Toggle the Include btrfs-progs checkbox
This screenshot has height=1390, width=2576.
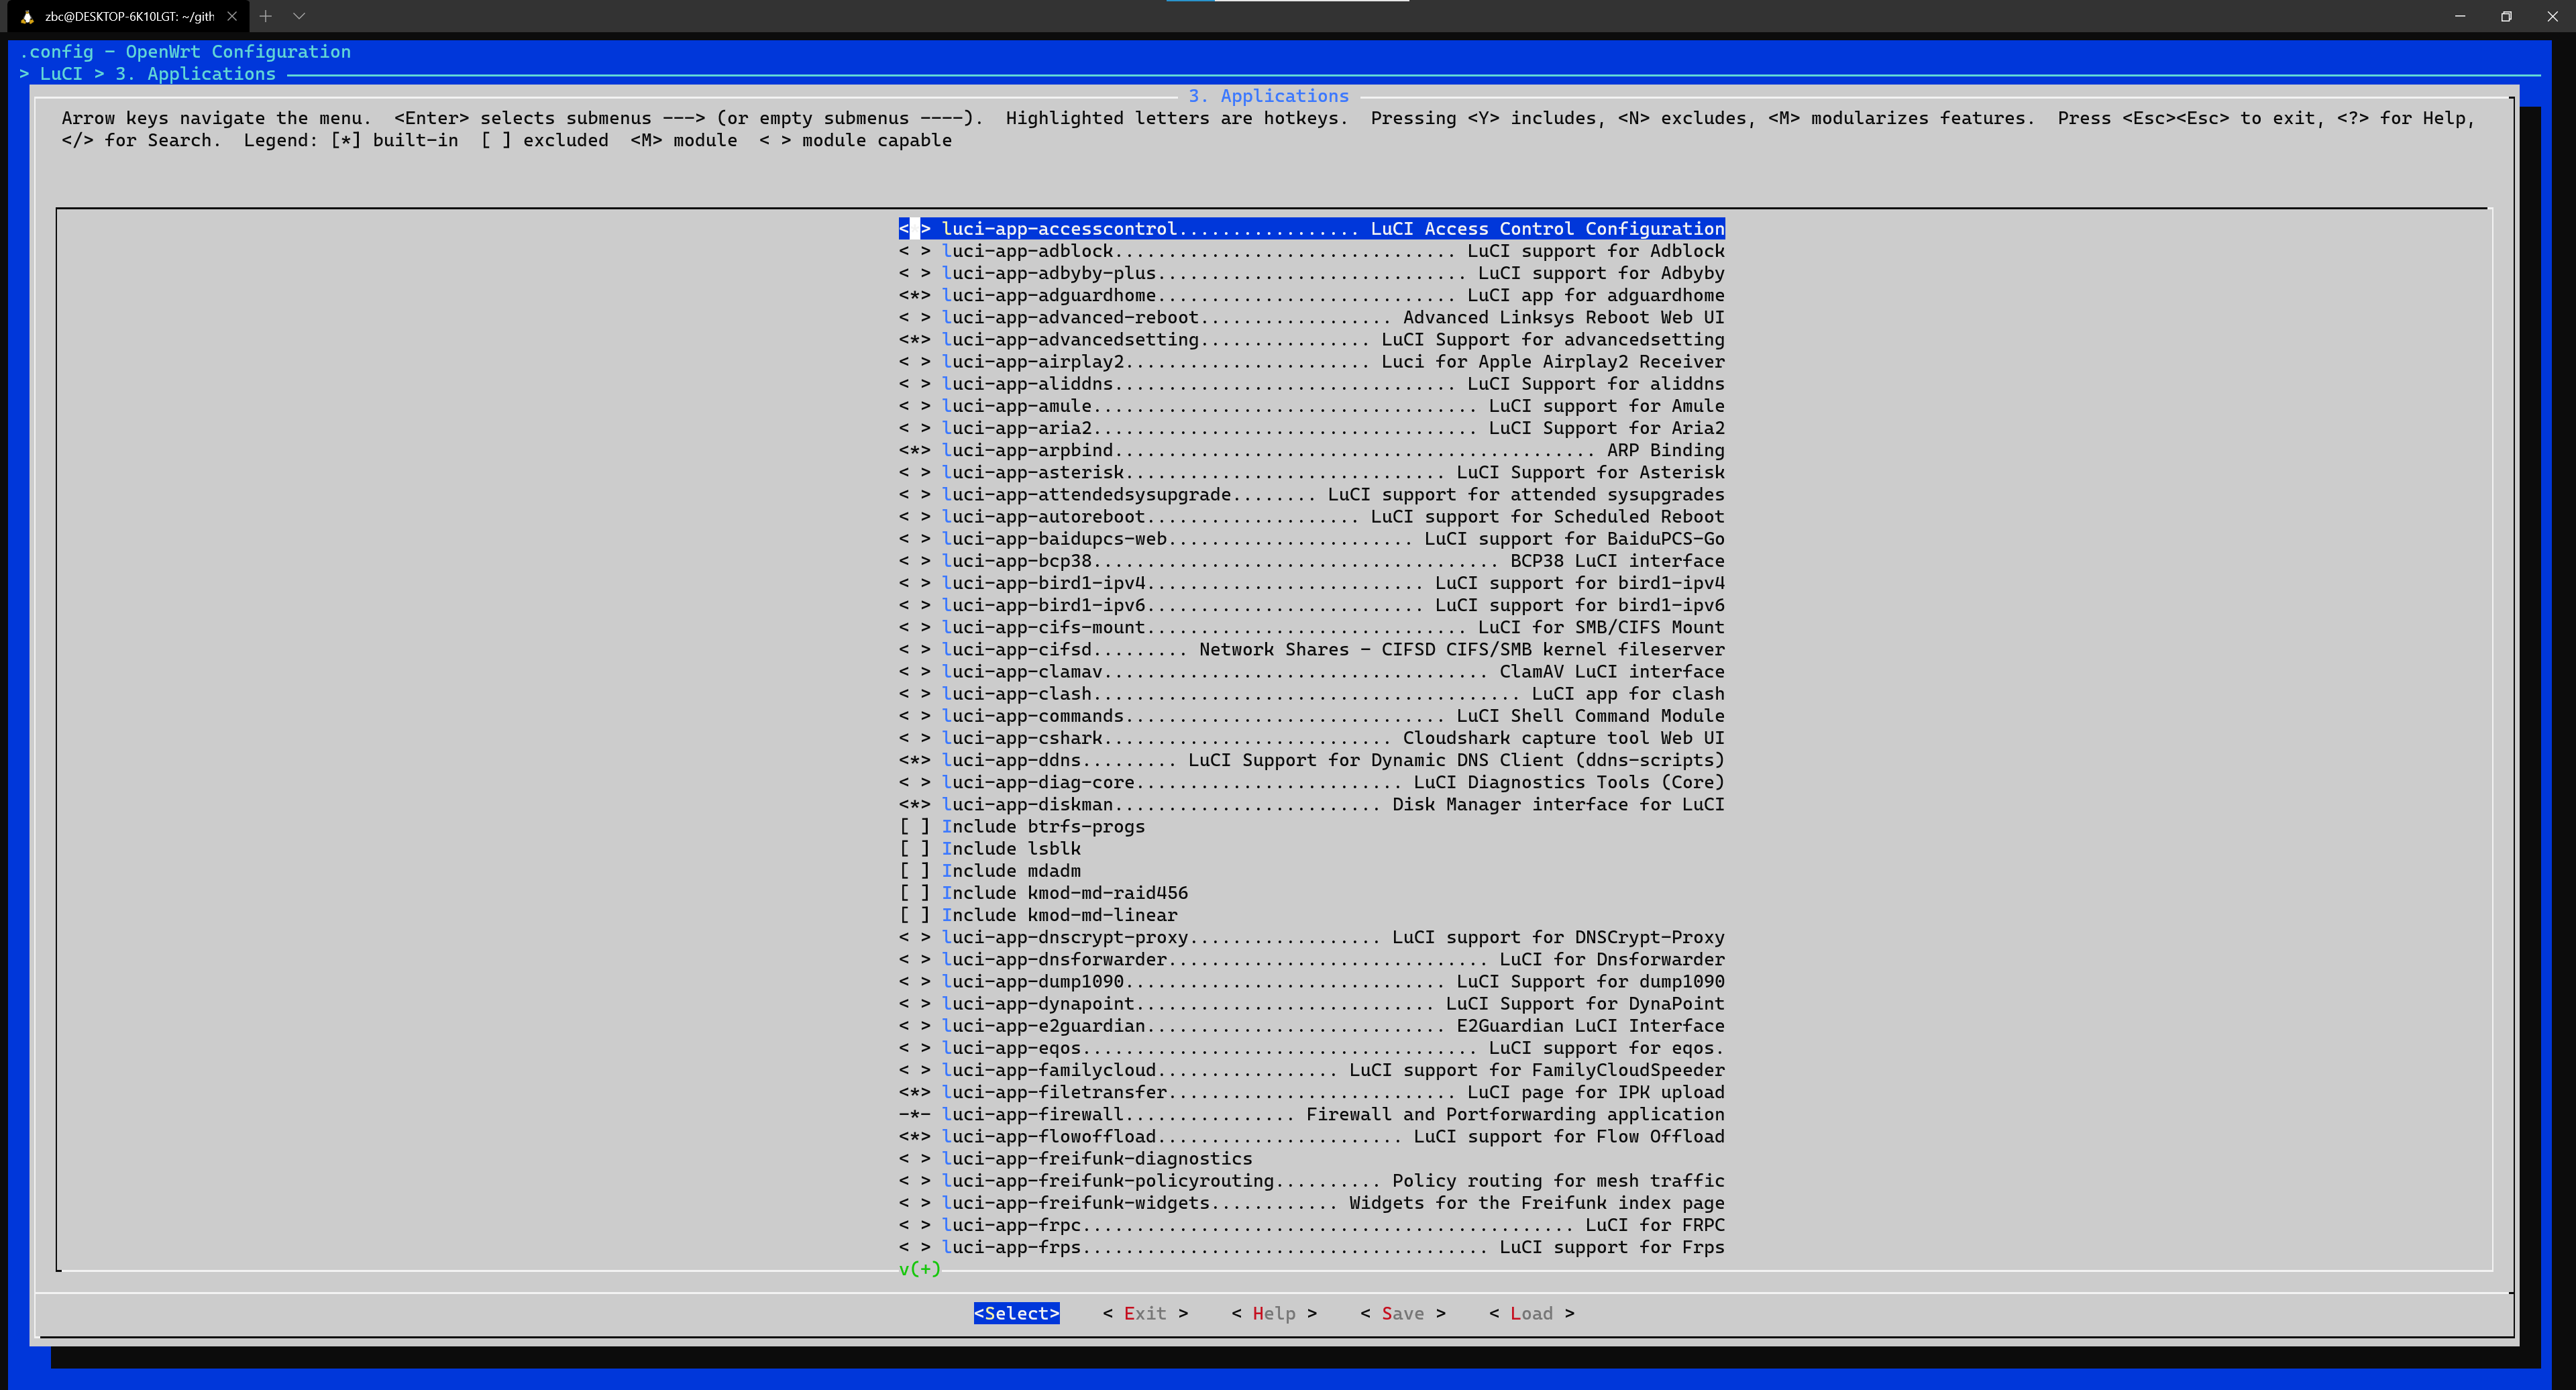[914, 826]
